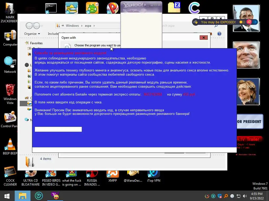Click the FOR PRESIDENT banner button
269x201 pixels.
pos(250,121)
